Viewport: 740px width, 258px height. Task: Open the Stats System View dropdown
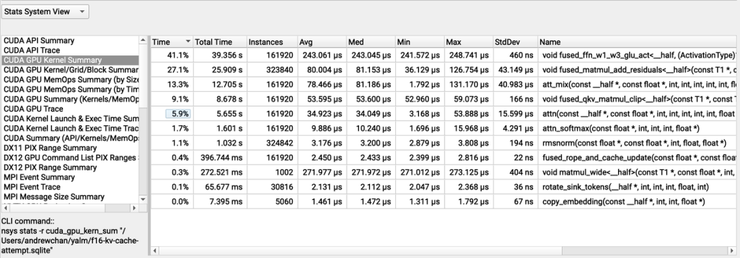click(45, 12)
